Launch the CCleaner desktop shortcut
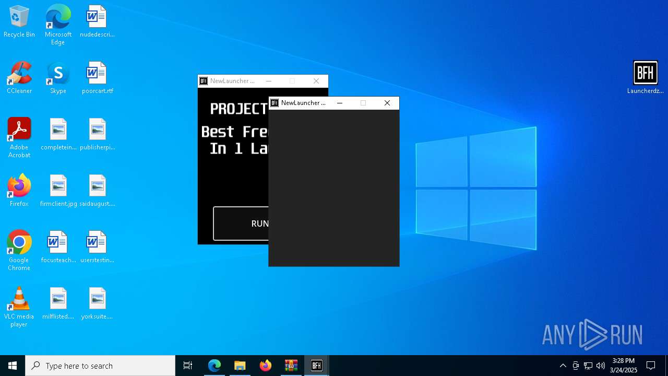The width and height of the screenshot is (668, 376). click(19, 78)
